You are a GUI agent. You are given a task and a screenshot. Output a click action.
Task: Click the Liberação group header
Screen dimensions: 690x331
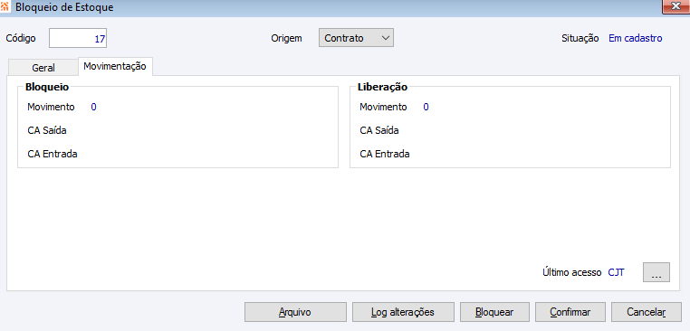pyautogui.click(x=382, y=87)
